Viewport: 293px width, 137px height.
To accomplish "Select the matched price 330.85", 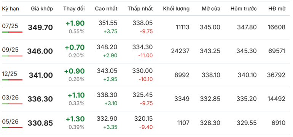I will (40, 123).
